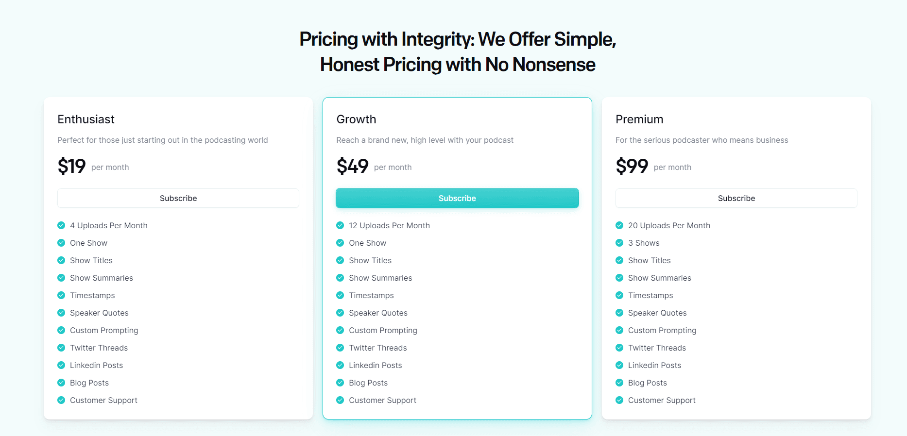Click Premium Speaker Quotes checkmark icon

point(619,313)
